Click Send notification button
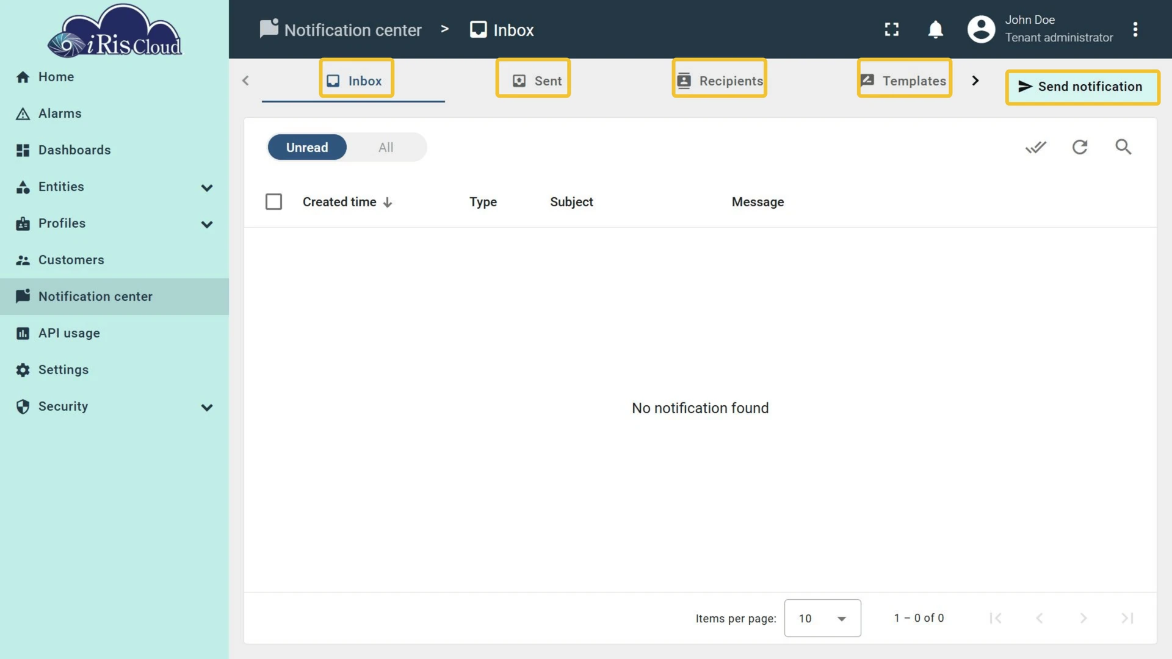This screenshot has width=1172, height=659. 1082,87
